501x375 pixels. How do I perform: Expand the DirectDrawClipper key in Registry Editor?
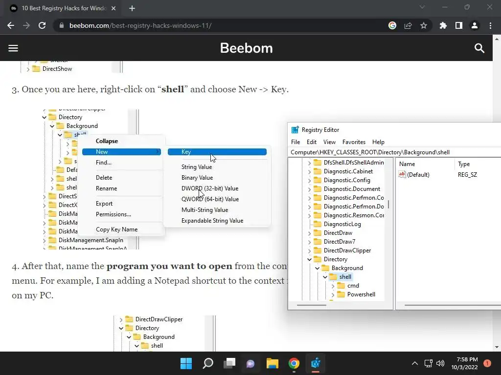pyautogui.click(x=309, y=250)
